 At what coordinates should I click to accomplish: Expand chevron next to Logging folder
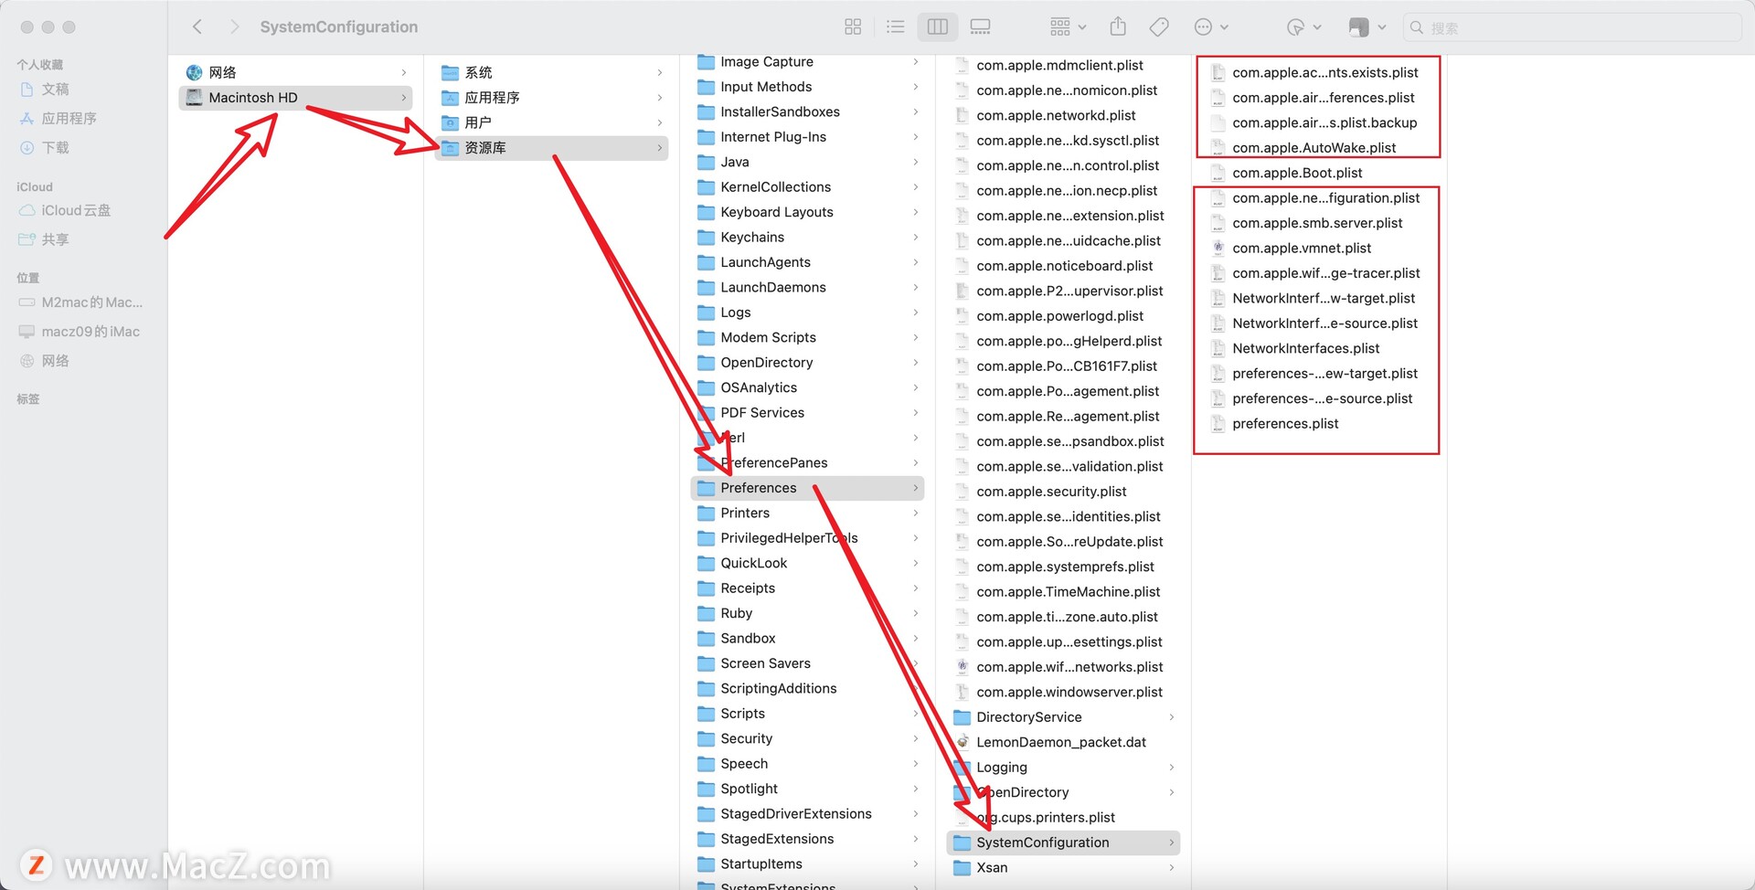tap(1172, 768)
